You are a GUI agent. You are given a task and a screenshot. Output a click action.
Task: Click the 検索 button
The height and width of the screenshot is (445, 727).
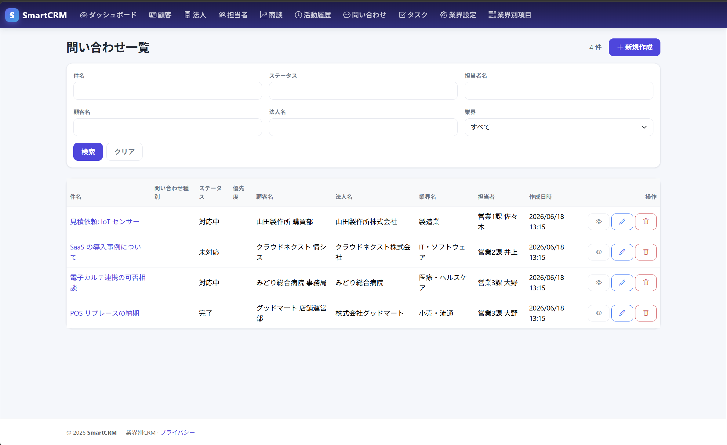coord(88,152)
